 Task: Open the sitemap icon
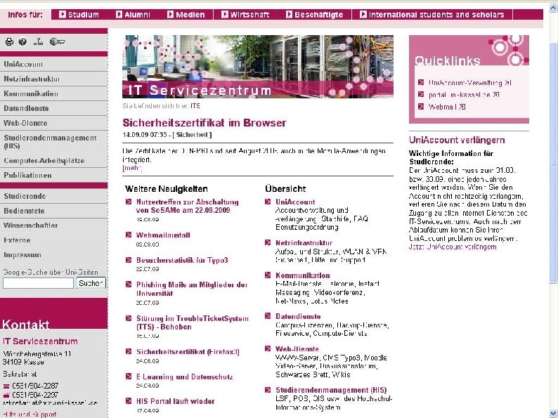38,42
